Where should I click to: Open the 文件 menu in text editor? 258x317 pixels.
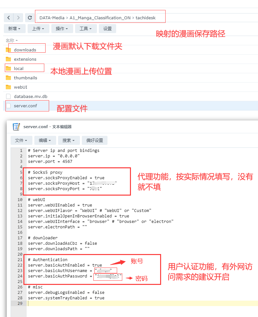[x=21, y=140]
